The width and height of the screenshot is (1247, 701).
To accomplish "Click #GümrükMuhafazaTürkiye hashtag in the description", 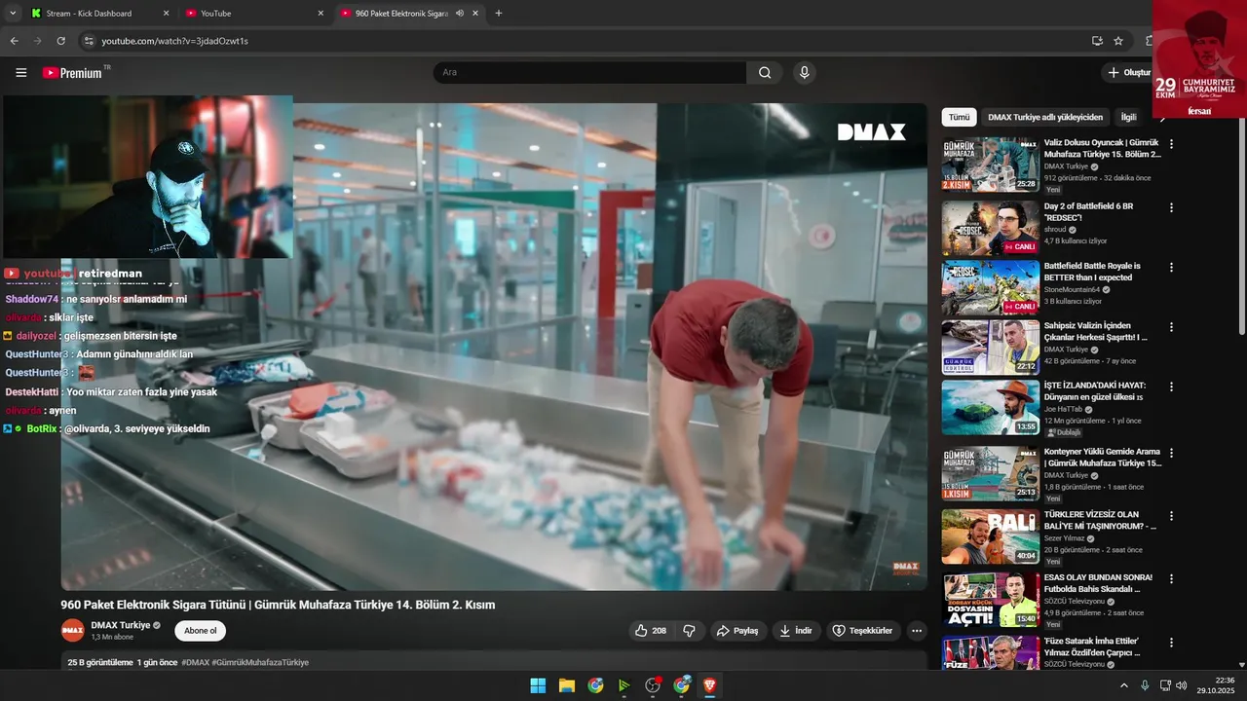I will pos(260,662).
